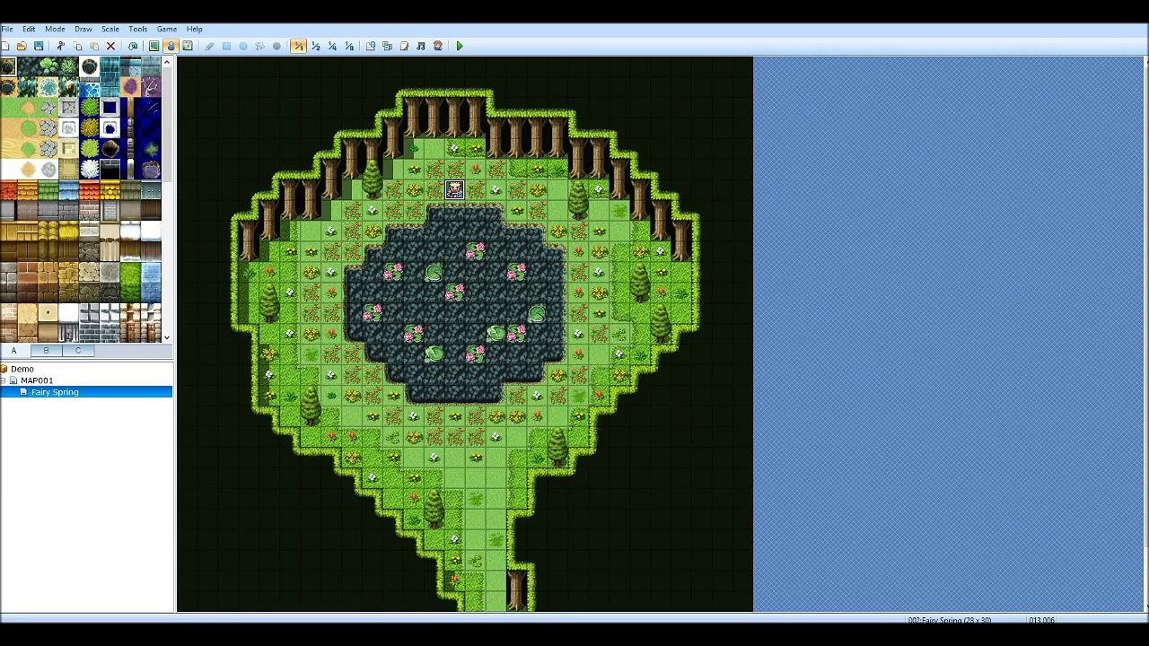This screenshot has width=1149, height=646.
Task: Pick the plain green grass tile
Action: coord(8,108)
